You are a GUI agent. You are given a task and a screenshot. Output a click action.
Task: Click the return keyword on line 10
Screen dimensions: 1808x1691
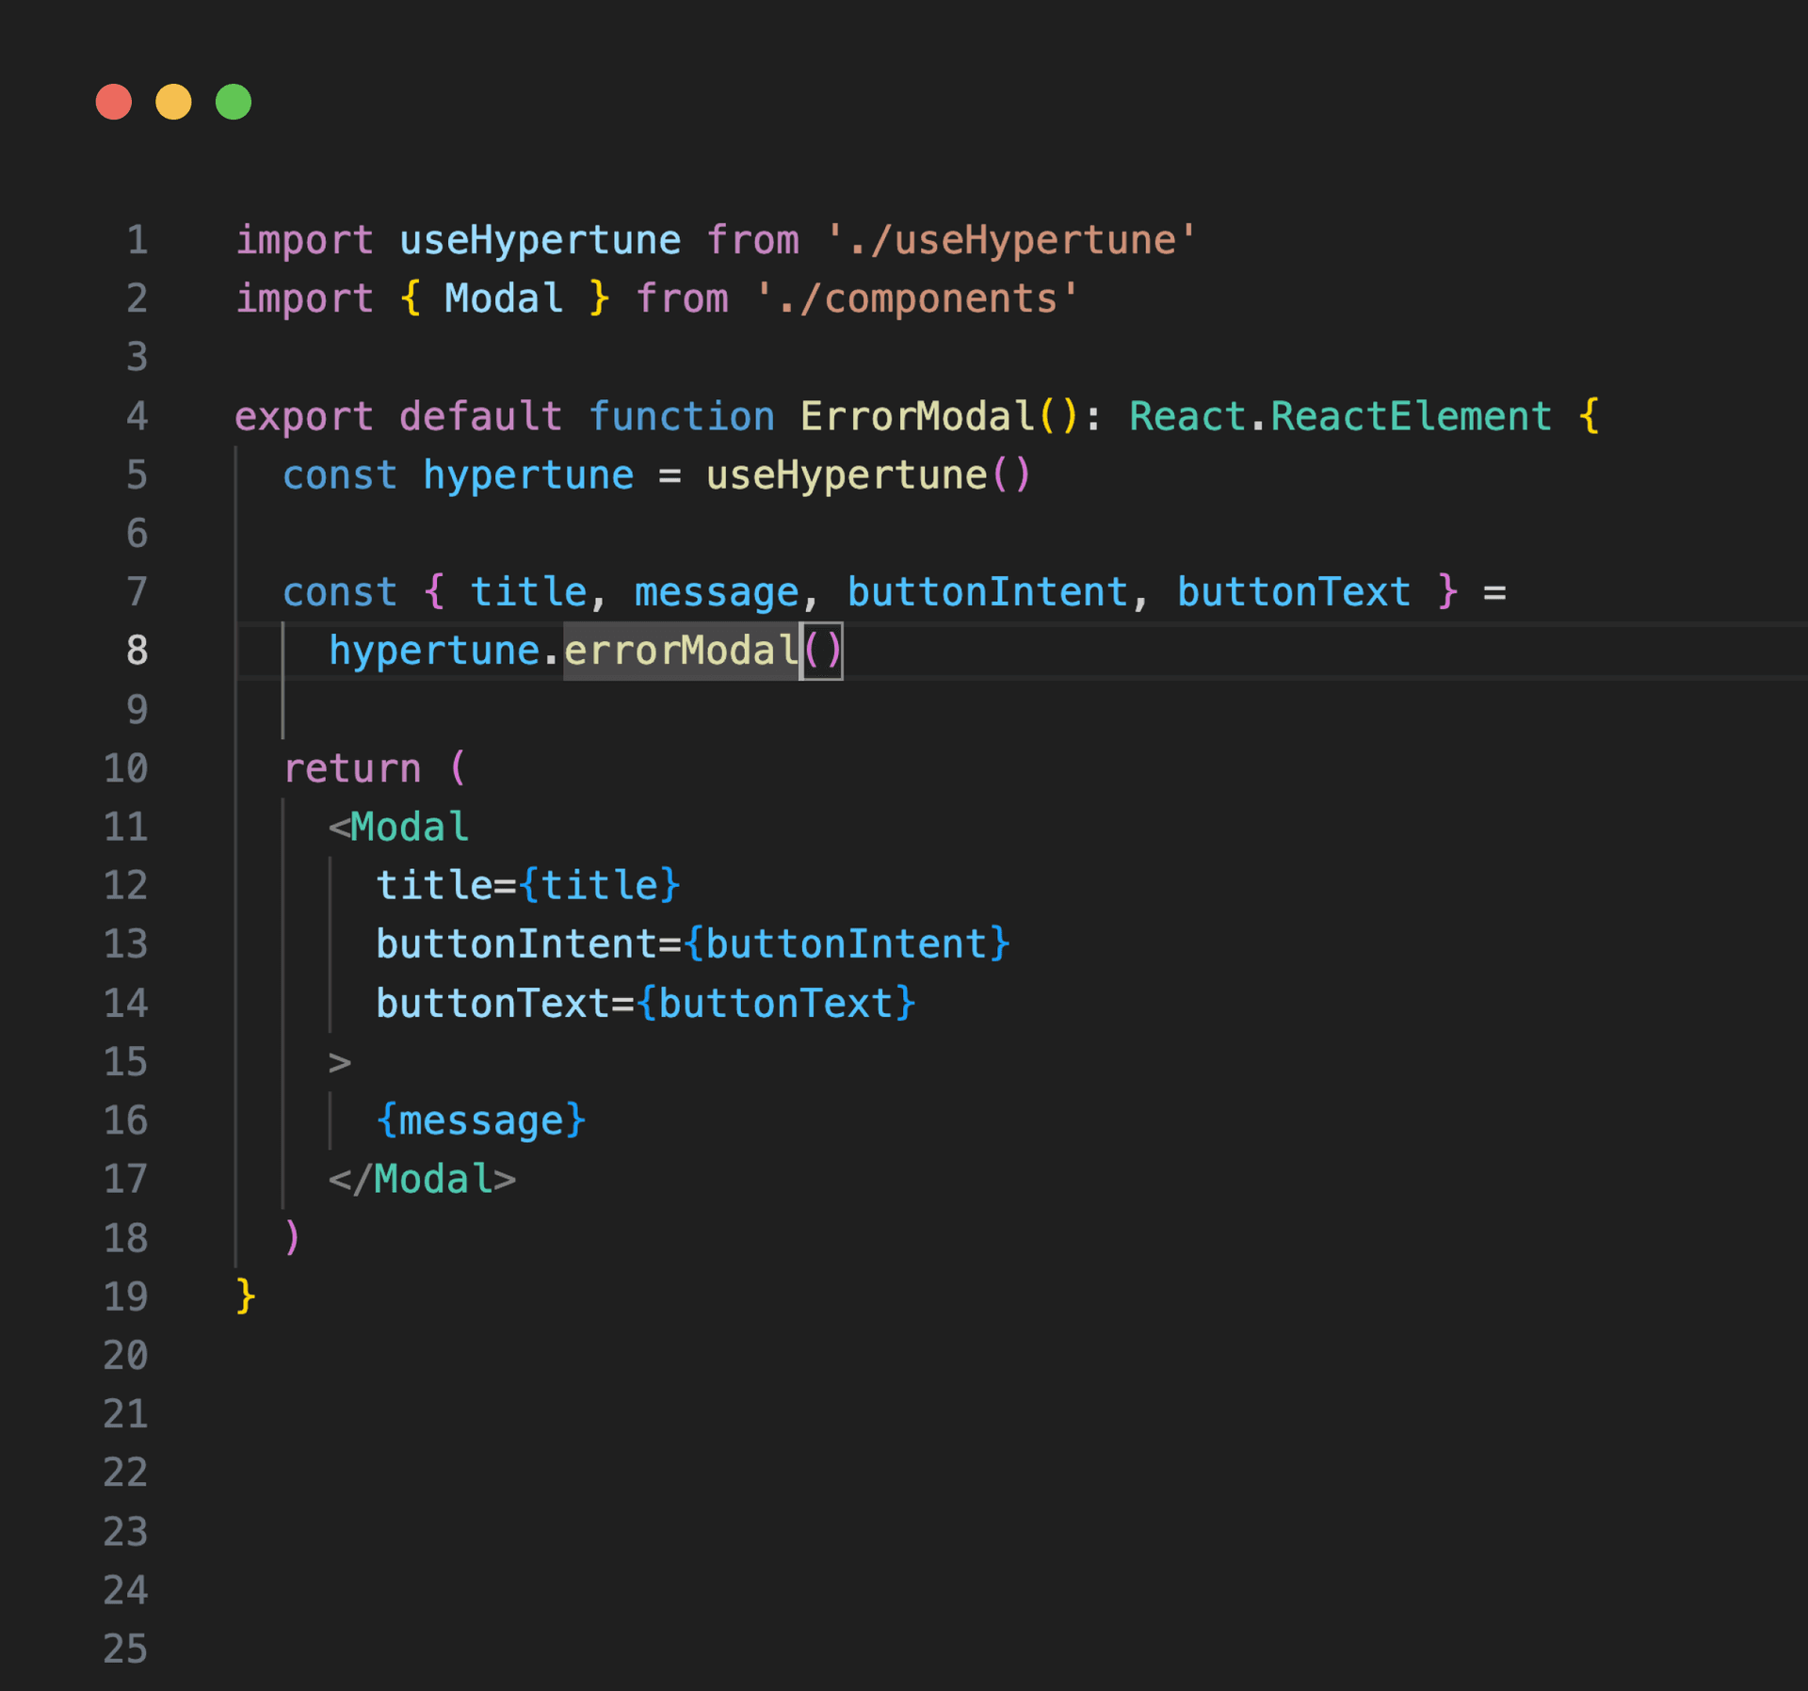352,767
